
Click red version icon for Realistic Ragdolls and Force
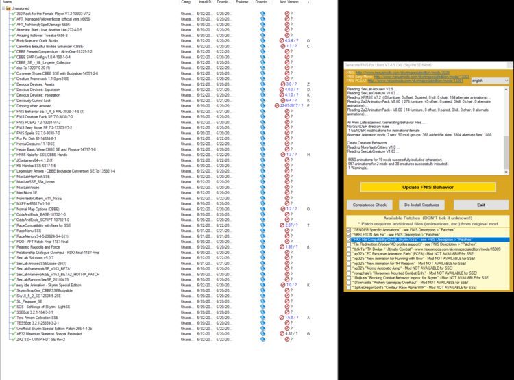tap(282, 247)
